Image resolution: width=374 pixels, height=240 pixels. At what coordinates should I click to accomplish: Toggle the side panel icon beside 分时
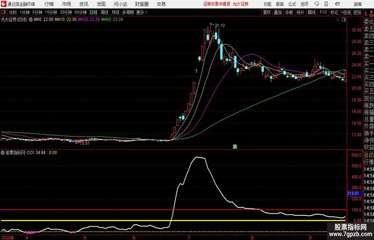3,12
